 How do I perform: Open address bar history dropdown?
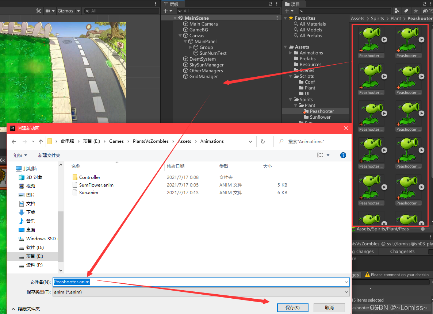(x=250, y=141)
